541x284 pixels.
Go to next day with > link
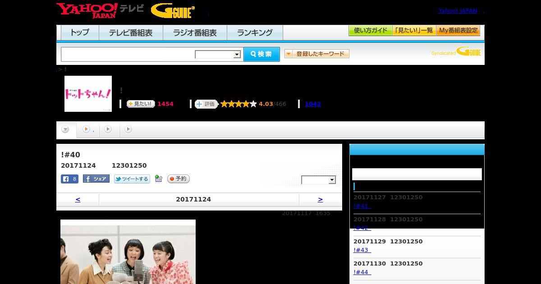(321, 199)
